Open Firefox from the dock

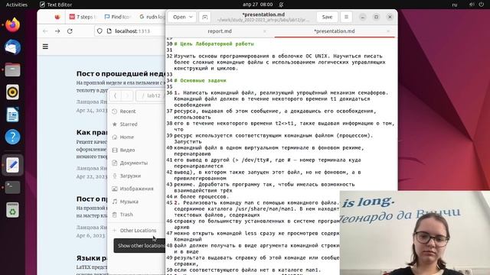coord(12,25)
